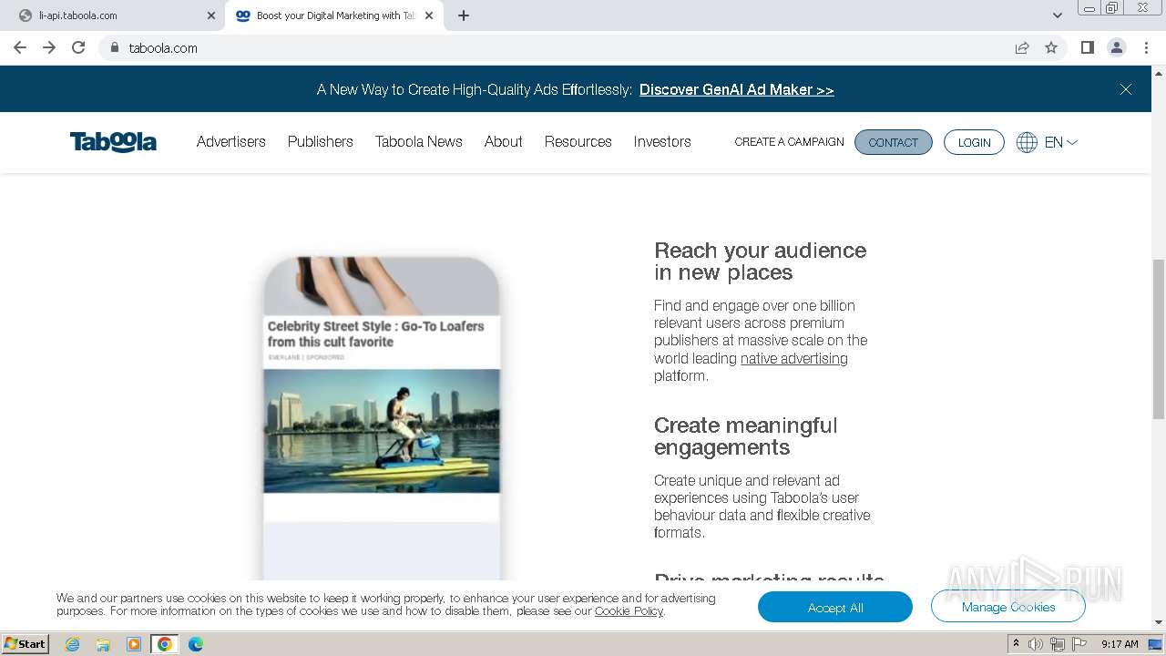The image size is (1166, 656).
Task: Click the Reach your audience heading
Action: pyautogui.click(x=760, y=261)
